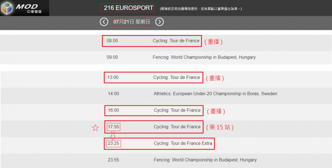Click the red down arrow under 17:55

tap(113, 135)
